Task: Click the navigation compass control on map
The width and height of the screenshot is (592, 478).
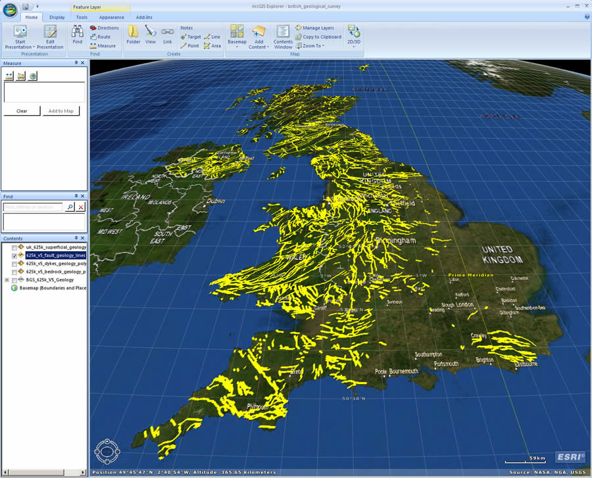Action: [x=107, y=450]
